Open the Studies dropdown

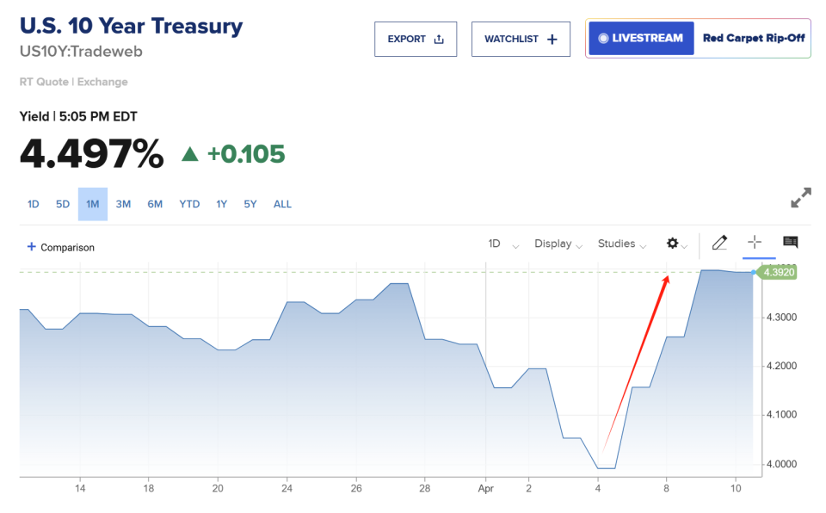click(621, 244)
